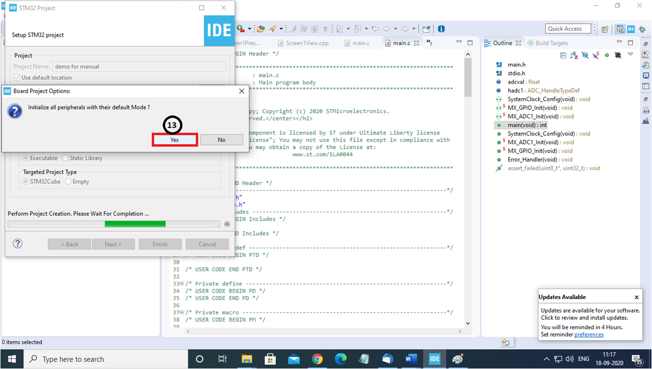The height and width of the screenshot is (369, 652).
Task: Select adcval : float in Outline
Action: 524,82
